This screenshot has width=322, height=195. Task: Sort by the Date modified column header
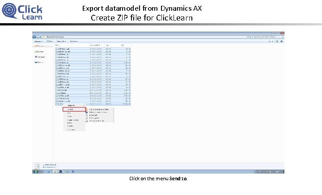tap(95, 45)
